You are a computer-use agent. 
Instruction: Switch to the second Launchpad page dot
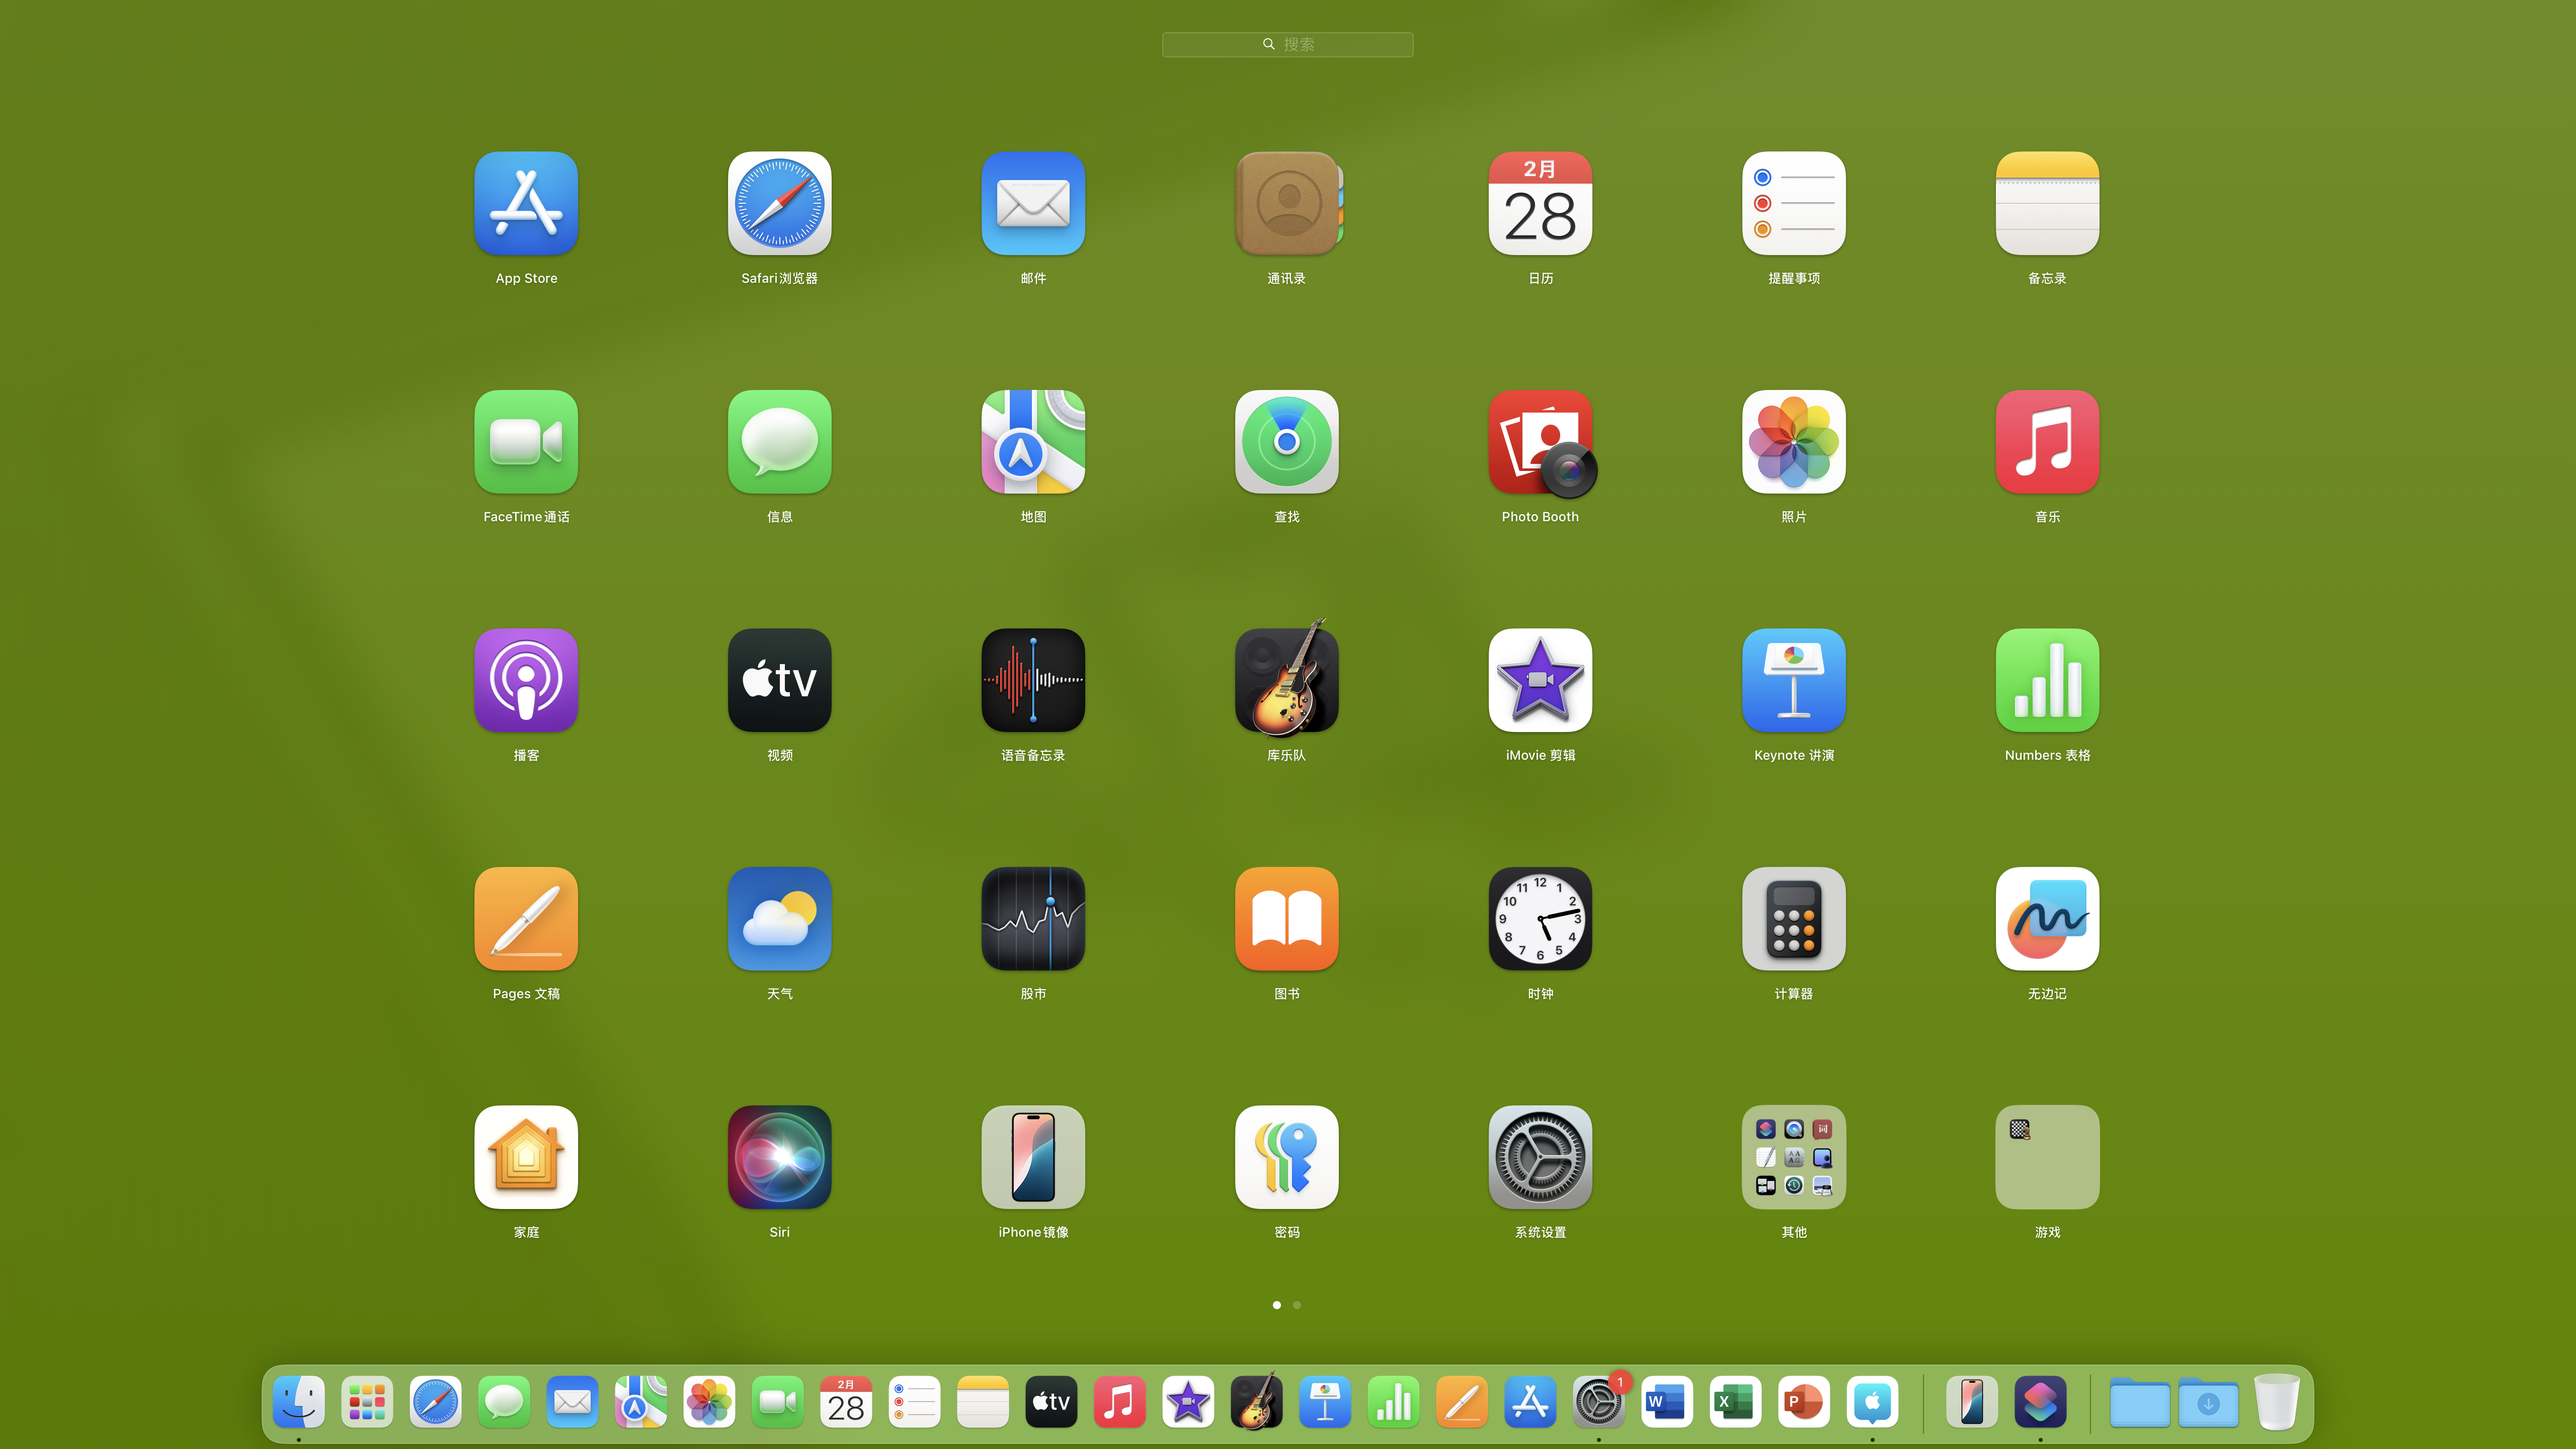[1297, 1305]
